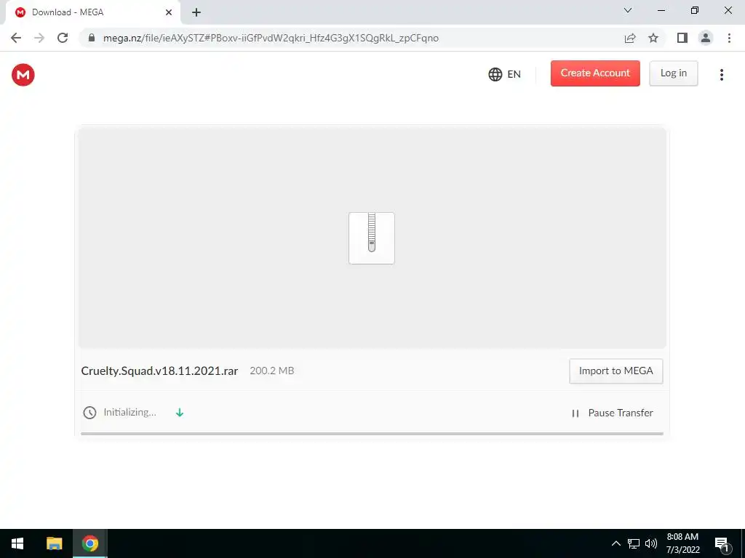Click Import to MEGA button
Image resolution: width=745 pixels, height=558 pixels.
(x=615, y=371)
